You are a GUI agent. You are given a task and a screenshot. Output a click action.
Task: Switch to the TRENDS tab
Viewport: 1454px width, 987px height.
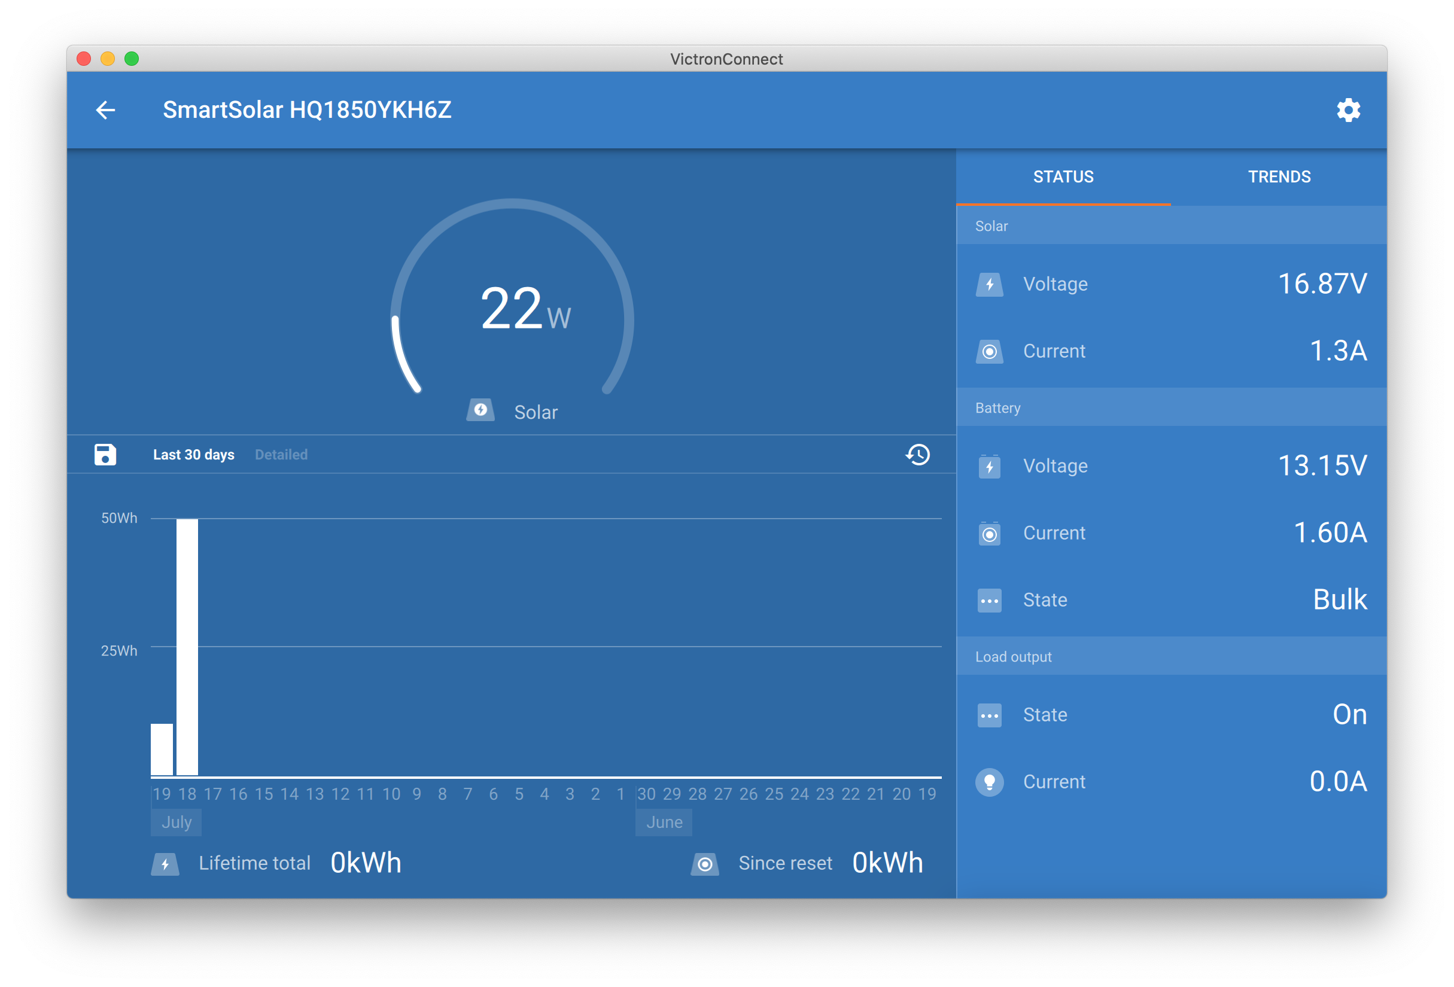coord(1279,177)
